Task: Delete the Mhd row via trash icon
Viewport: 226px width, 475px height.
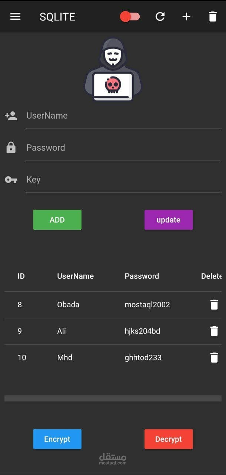Action: (214, 357)
